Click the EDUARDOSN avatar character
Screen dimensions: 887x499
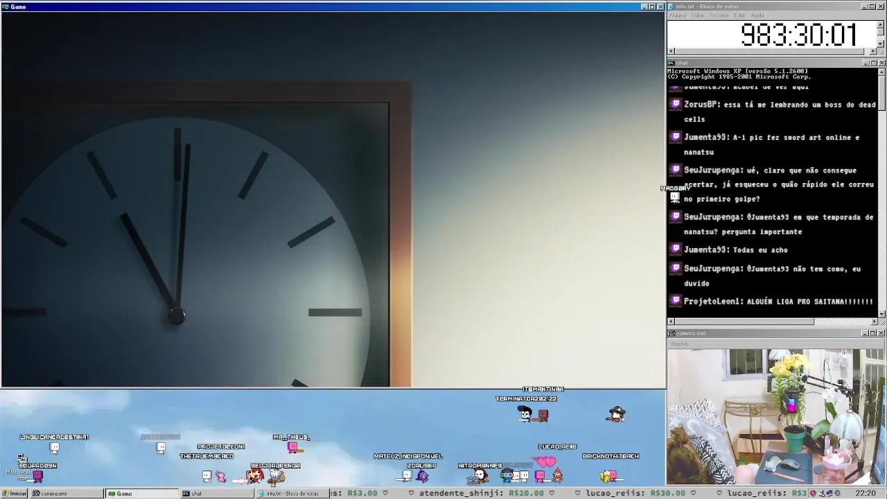point(38,476)
